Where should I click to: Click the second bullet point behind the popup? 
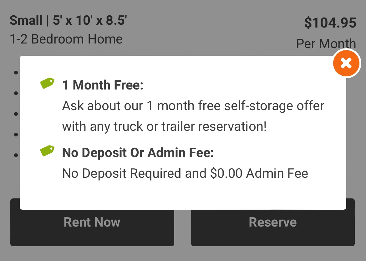(x=16, y=93)
